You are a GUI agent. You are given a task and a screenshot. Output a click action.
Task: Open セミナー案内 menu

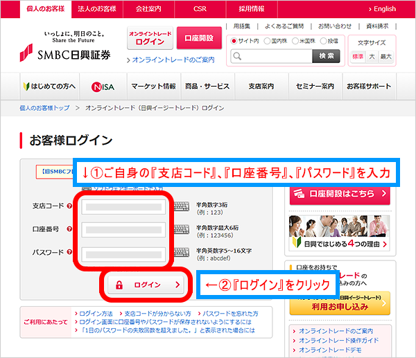tap(315, 87)
